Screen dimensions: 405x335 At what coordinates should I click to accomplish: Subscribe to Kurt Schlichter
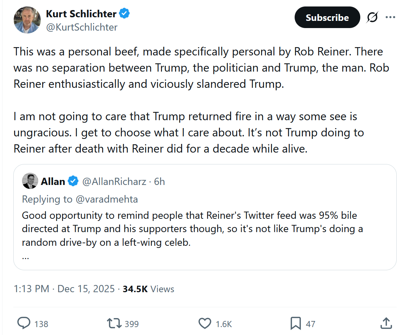click(x=327, y=17)
